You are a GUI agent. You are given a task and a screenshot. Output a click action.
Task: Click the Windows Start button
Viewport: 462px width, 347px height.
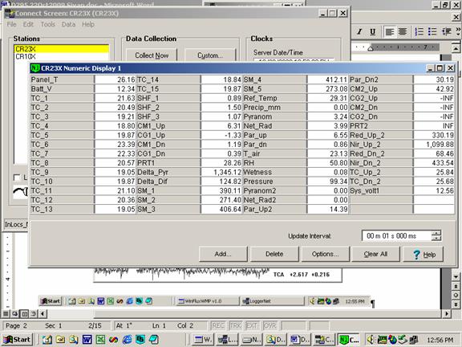(x=17, y=340)
